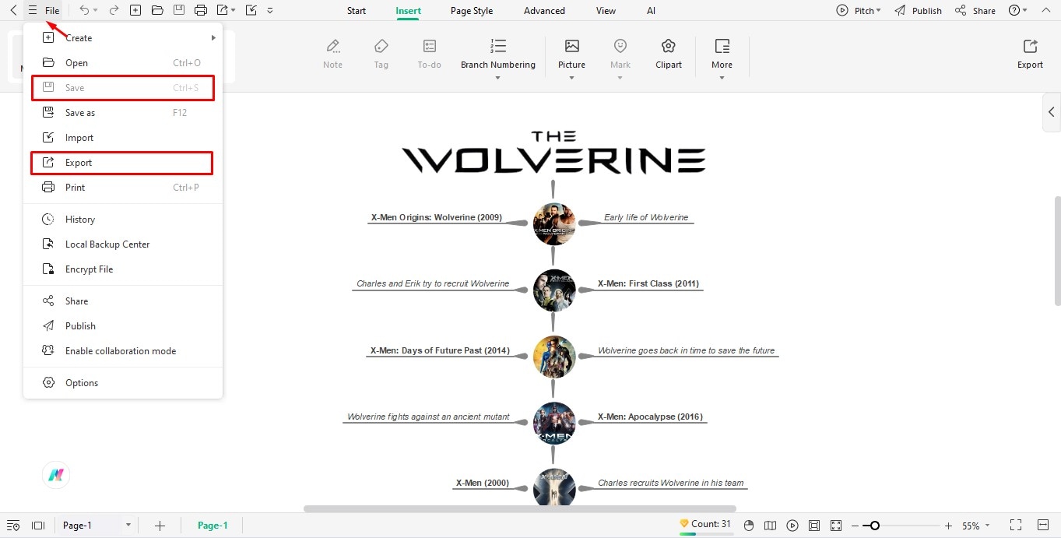Screen dimensions: 1061x538
Task: Select Enable collaboration mode
Action: pyautogui.click(x=123, y=351)
